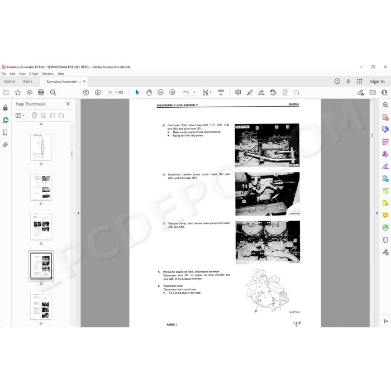
Task: Click the scrolling mode toolbar icon
Action: 221,93
